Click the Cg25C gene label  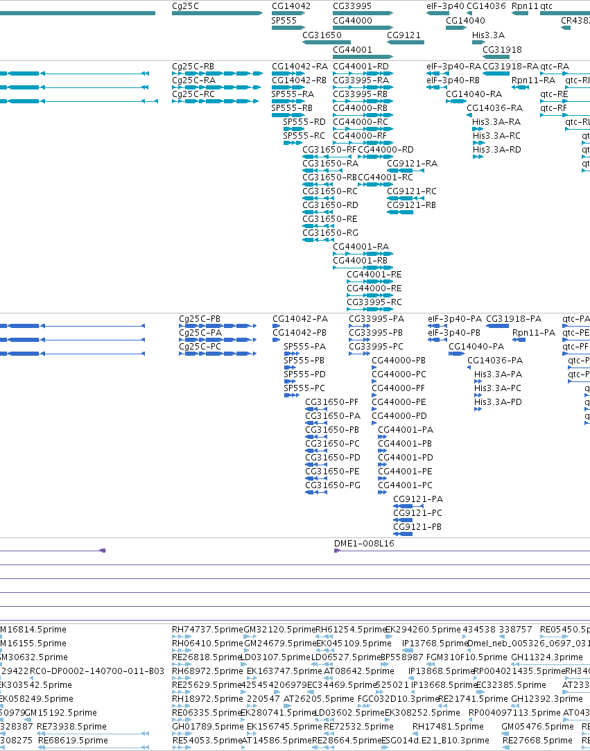185,6
